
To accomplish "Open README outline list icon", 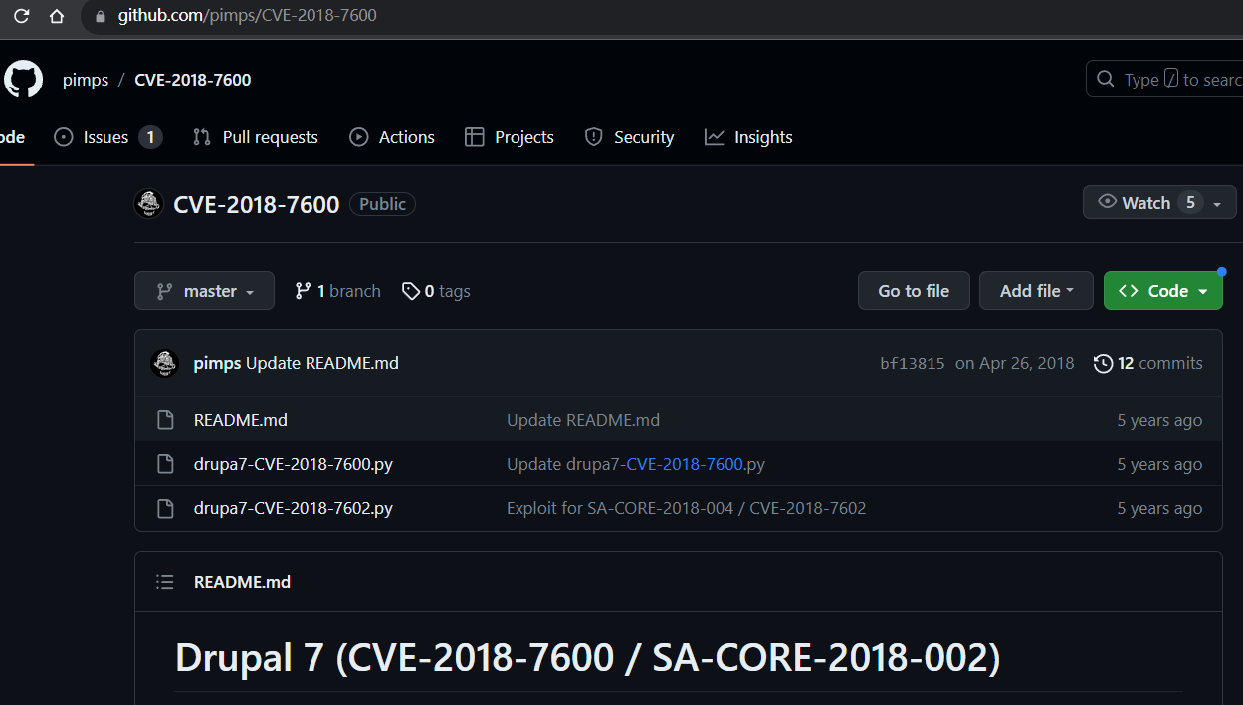I will tap(165, 582).
